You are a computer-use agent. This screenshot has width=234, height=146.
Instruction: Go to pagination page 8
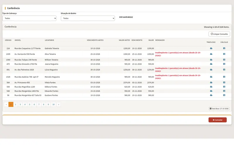point(44,105)
